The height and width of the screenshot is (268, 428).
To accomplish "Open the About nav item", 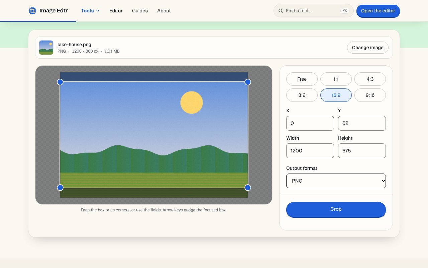I will 164,11.
